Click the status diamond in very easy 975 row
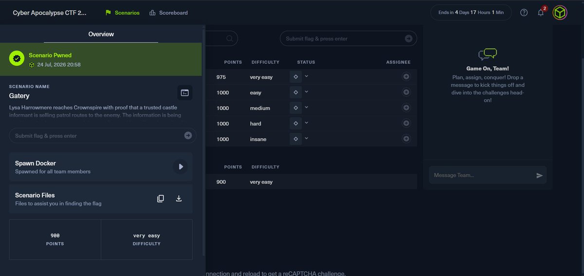584x276 pixels. [295, 77]
